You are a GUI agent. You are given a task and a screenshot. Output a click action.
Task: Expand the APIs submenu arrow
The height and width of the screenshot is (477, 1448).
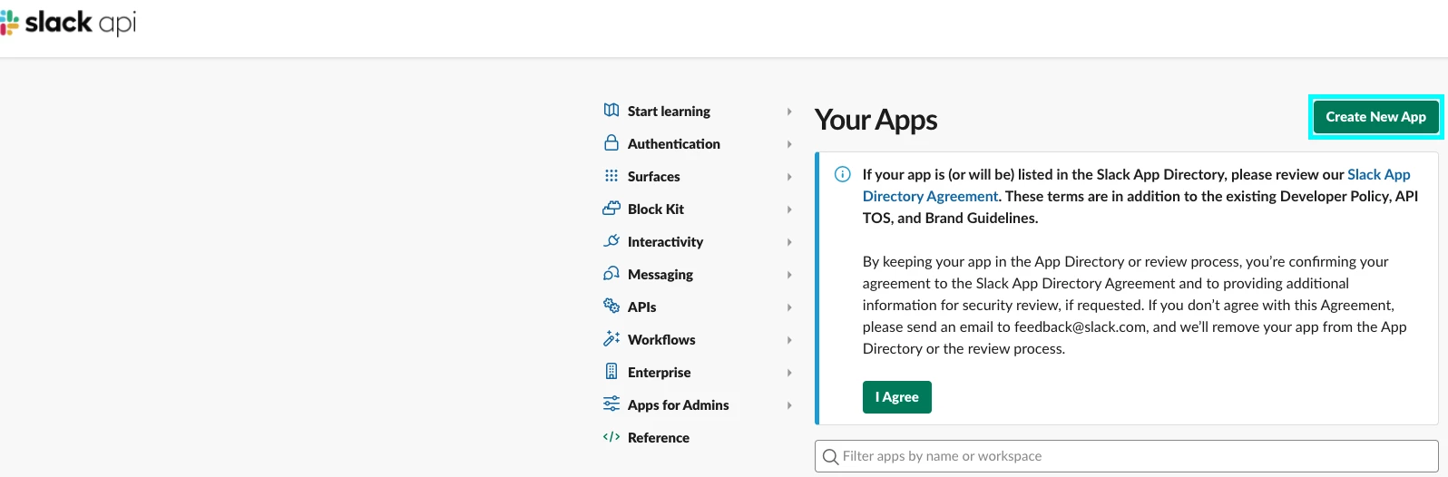789,307
